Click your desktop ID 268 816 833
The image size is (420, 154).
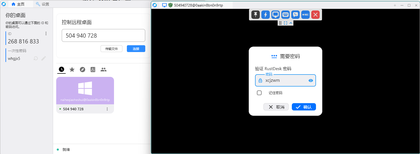click(23, 41)
